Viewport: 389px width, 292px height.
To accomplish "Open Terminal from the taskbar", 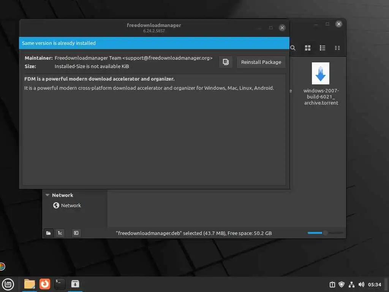I will click(60, 284).
